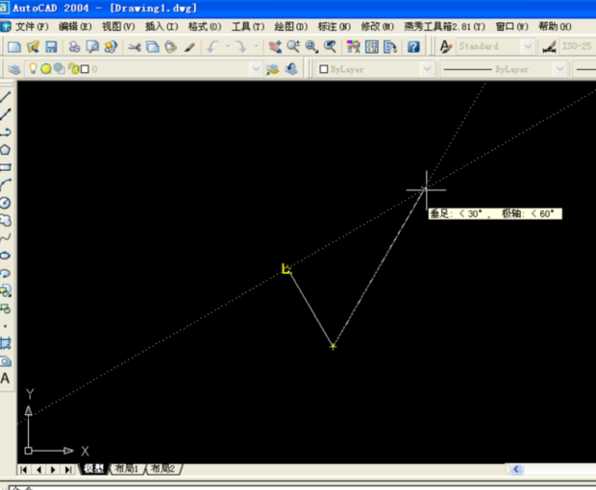The image size is (596, 490).
Task: Click the Help question mark icon
Action: [413, 47]
